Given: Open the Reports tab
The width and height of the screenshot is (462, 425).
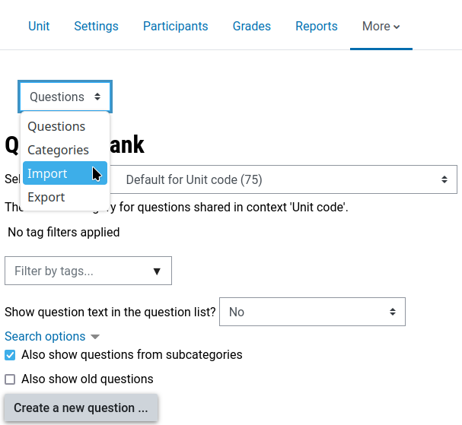Looking at the screenshot, I should [x=317, y=26].
